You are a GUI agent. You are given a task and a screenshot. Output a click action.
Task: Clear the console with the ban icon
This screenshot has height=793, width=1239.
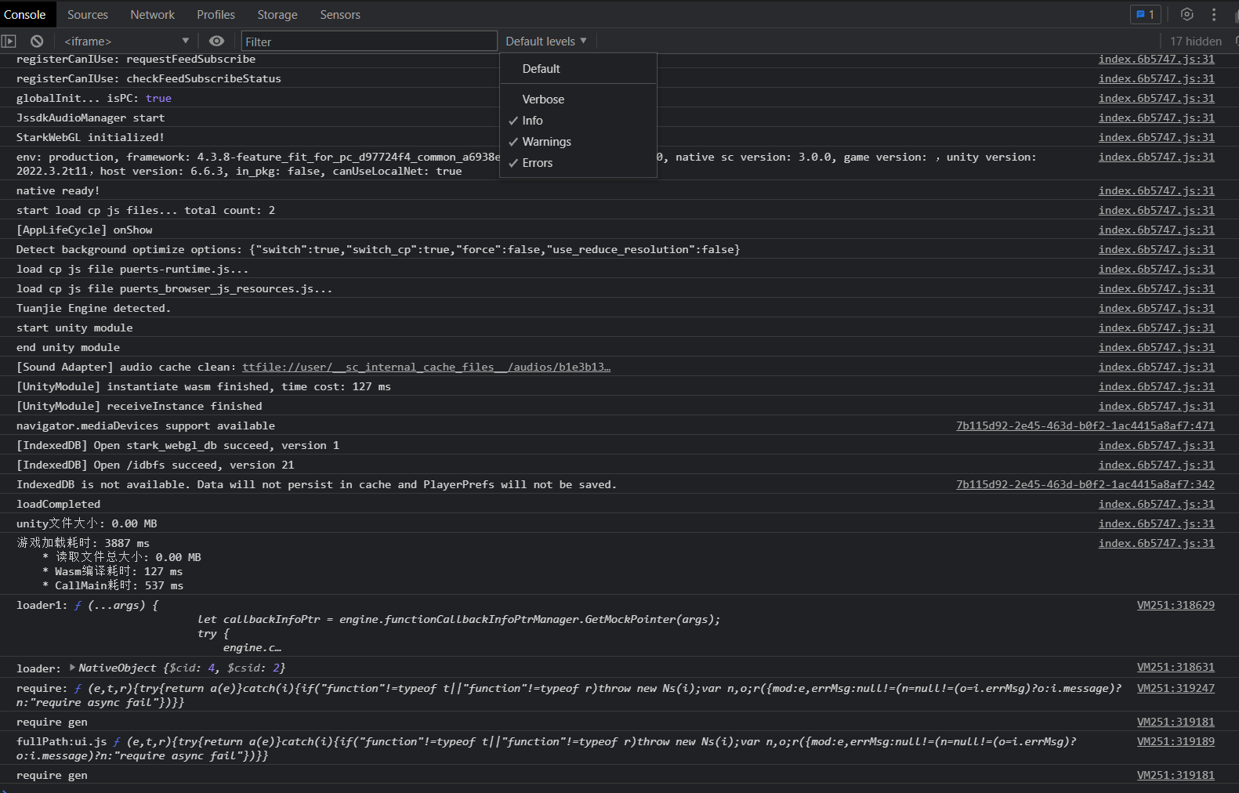(x=37, y=42)
